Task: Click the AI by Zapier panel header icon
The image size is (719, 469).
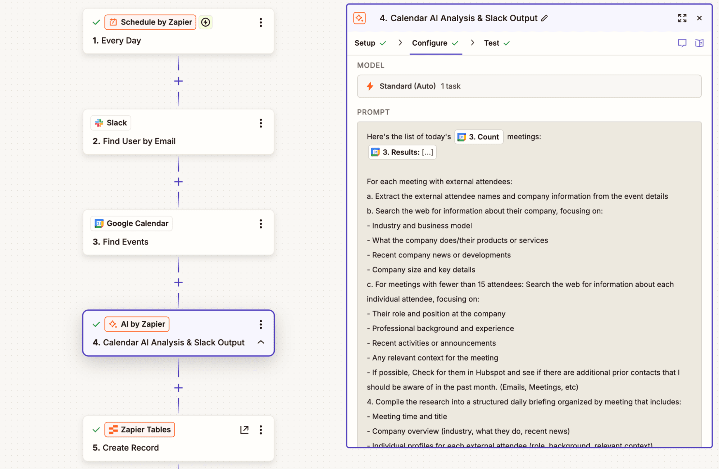Action: pos(359,18)
